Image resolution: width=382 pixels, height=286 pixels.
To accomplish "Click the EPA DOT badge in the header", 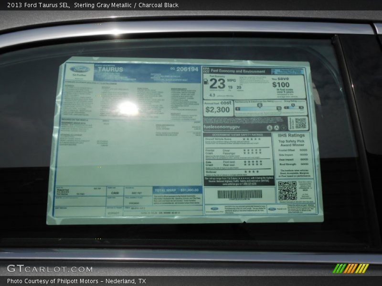I will 206,70.
